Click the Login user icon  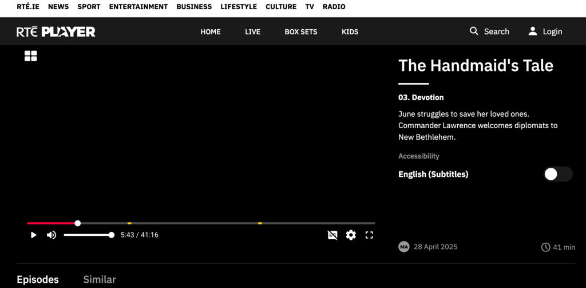pyautogui.click(x=533, y=31)
